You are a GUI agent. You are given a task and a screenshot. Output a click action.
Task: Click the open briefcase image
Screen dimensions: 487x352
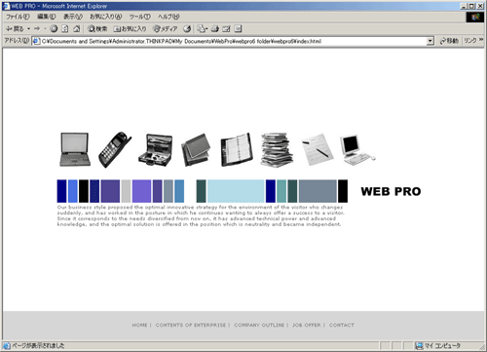tap(156, 150)
